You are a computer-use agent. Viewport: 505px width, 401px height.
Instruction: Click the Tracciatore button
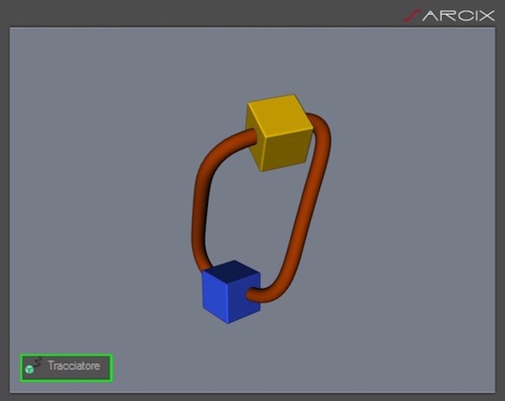coord(66,368)
